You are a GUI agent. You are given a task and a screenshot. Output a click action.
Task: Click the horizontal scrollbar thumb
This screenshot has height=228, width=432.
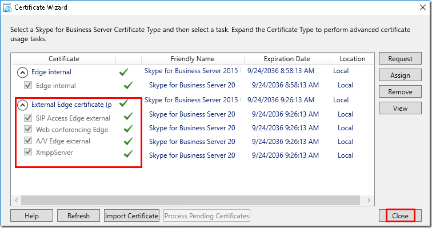(x=190, y=200)
